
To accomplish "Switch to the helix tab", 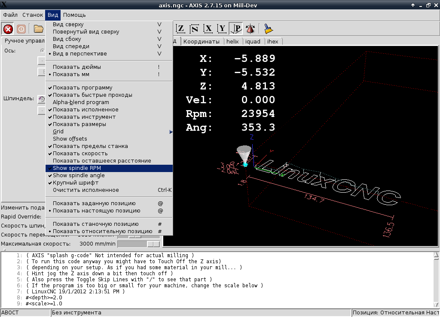I will click(x=232, y=42).
